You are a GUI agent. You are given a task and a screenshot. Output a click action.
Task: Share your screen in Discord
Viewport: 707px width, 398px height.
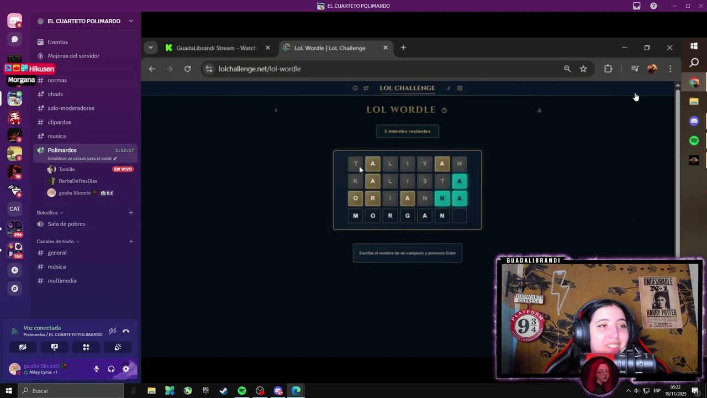tap(54, 347)
